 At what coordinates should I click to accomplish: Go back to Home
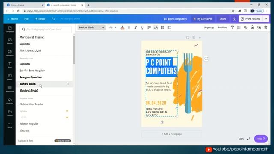point(12,19)
